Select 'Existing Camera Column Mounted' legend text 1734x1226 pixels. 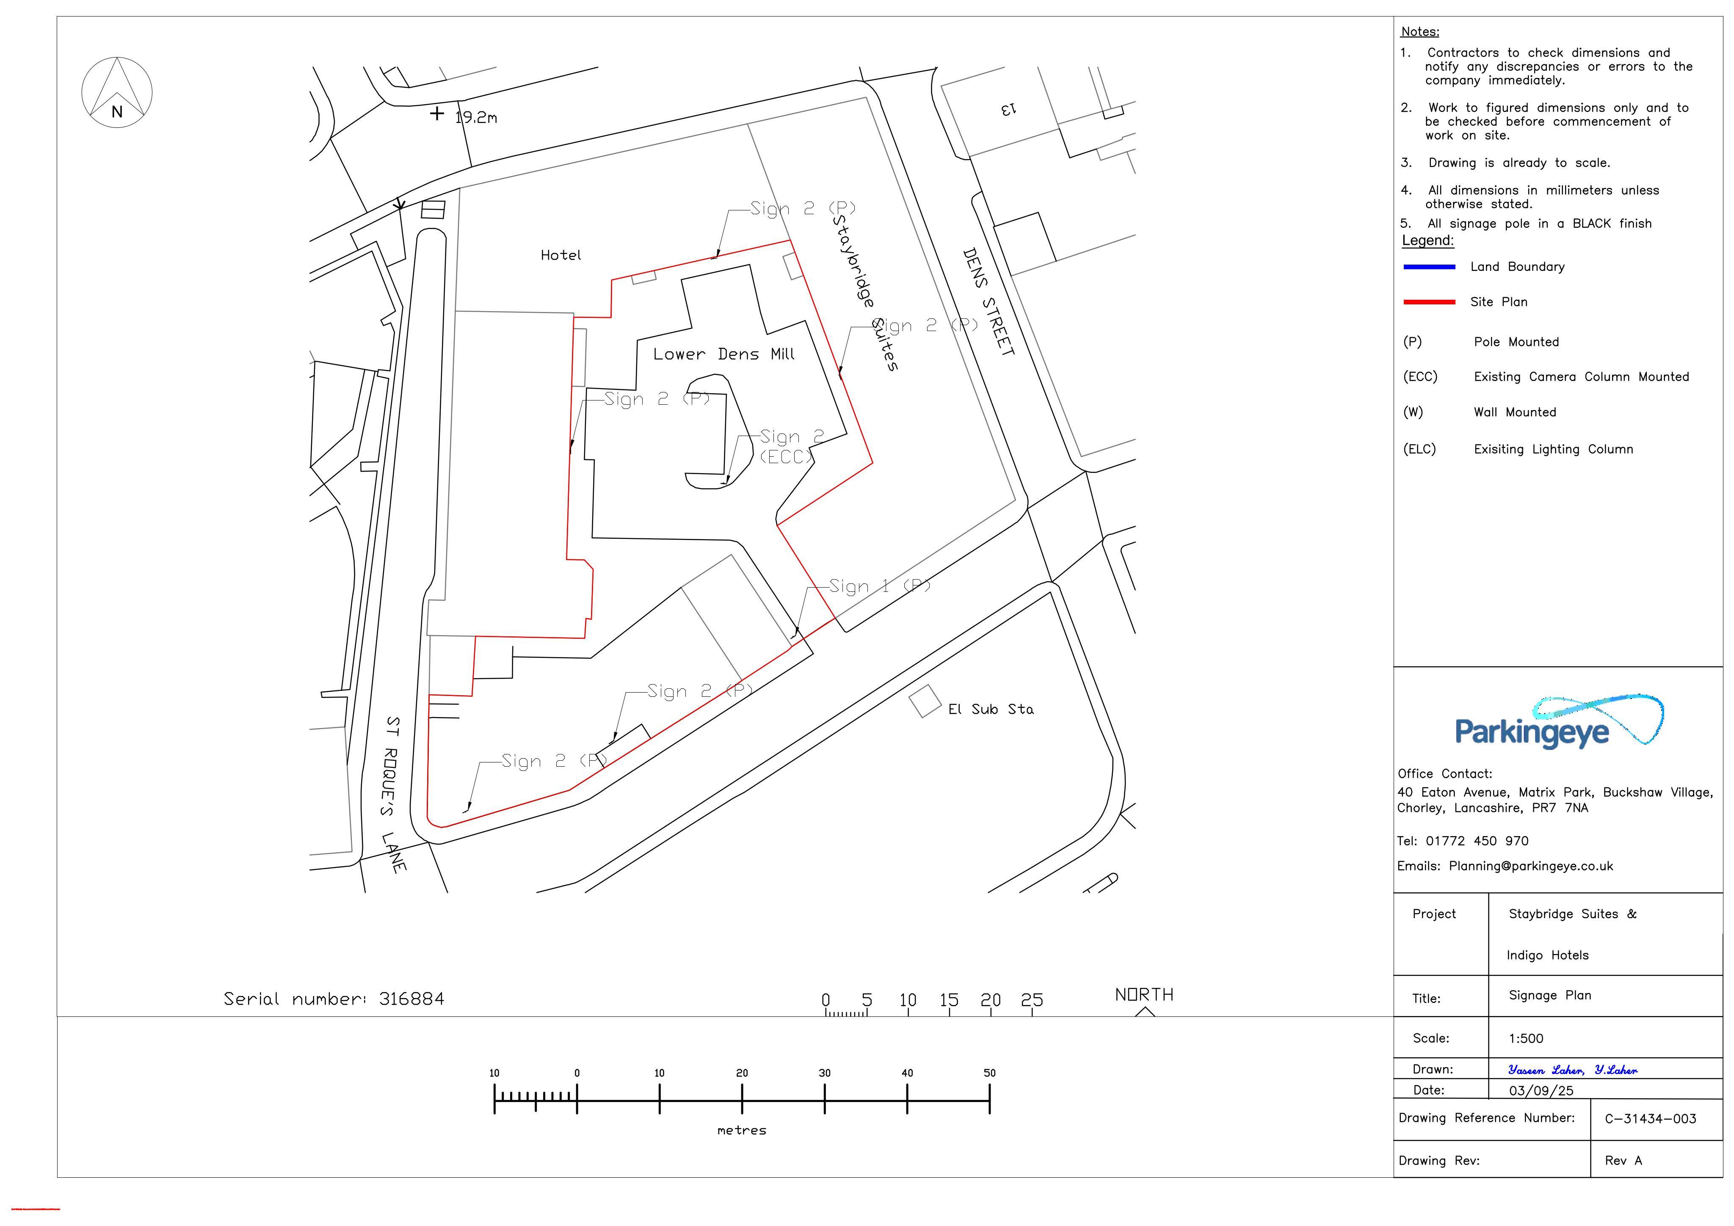(1582, 377)
